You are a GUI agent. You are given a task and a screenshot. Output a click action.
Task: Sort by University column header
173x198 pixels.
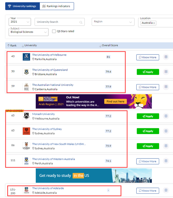(x=29, y=46)
